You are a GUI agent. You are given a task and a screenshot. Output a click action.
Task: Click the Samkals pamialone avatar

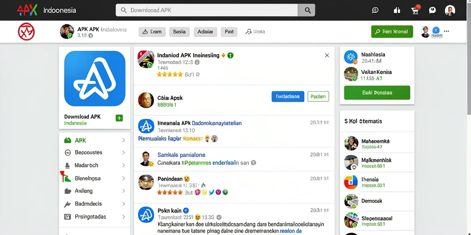click(146, 158)
